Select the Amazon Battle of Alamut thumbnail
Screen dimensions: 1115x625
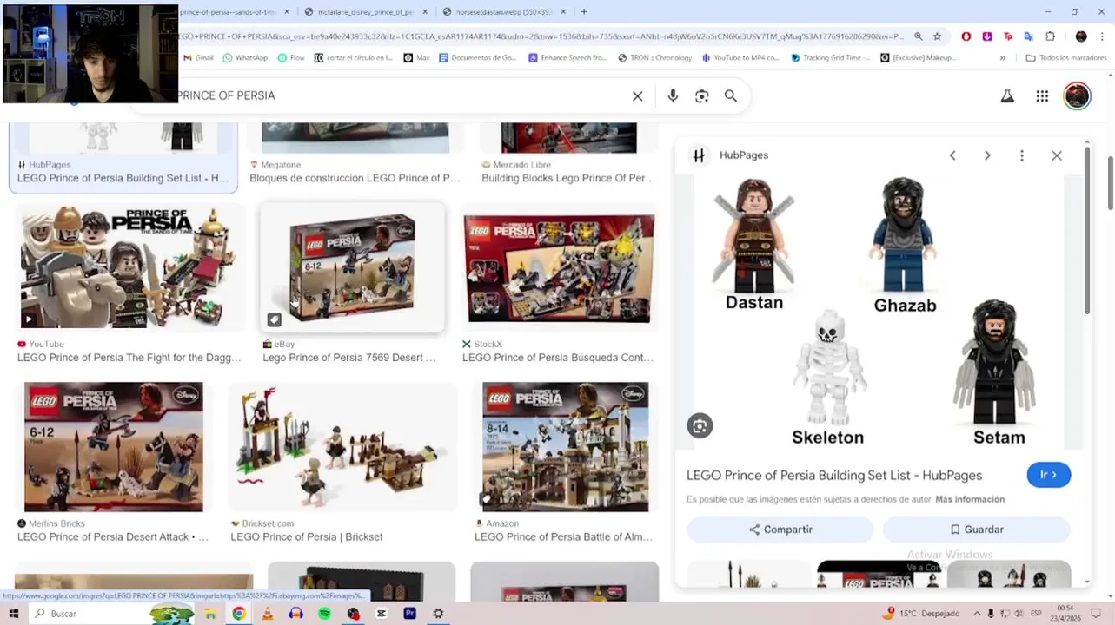(565, 447)
